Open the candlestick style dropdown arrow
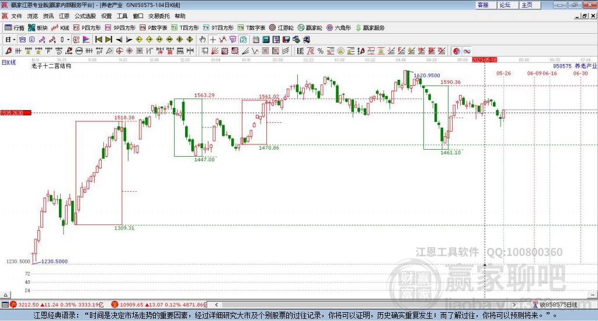The width and height of the screenshot is (598, 321). coord(68,40)
